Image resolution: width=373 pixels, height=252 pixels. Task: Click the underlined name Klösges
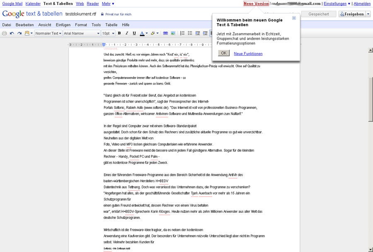pyautogui.click(x=165, y=211)
